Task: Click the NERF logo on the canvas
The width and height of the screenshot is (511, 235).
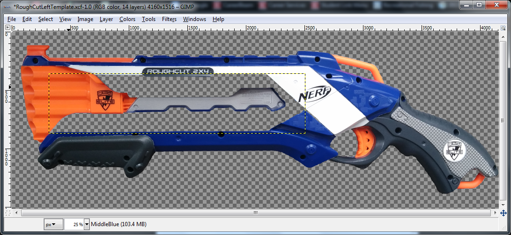Action: (x=315, y=94)
